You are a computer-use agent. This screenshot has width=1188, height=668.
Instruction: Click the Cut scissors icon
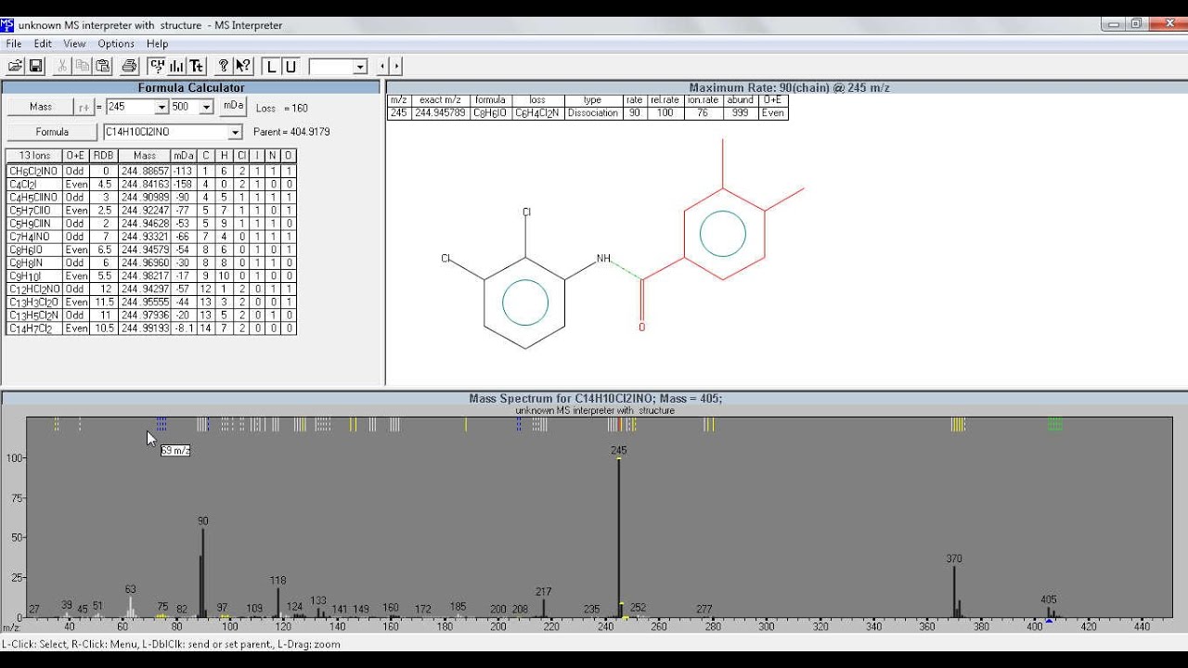tap(62, 66)
